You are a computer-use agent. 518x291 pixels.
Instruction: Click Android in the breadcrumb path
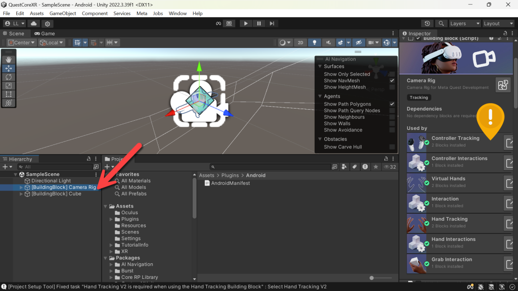point(255,175)
